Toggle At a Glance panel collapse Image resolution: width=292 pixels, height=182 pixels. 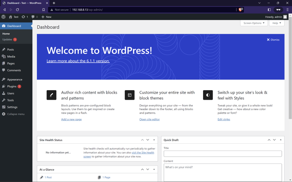(x=154, y=169)
